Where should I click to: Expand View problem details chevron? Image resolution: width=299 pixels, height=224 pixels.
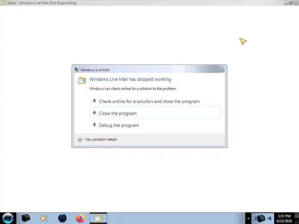point(80,139)
